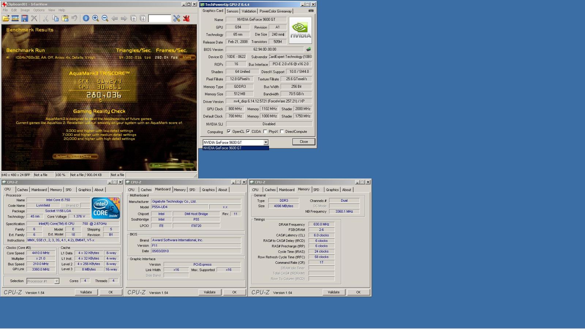The height and width of the screenshot is (329, 585).
Task: Save image with the floppy disk icon
Action: point(24,18)
